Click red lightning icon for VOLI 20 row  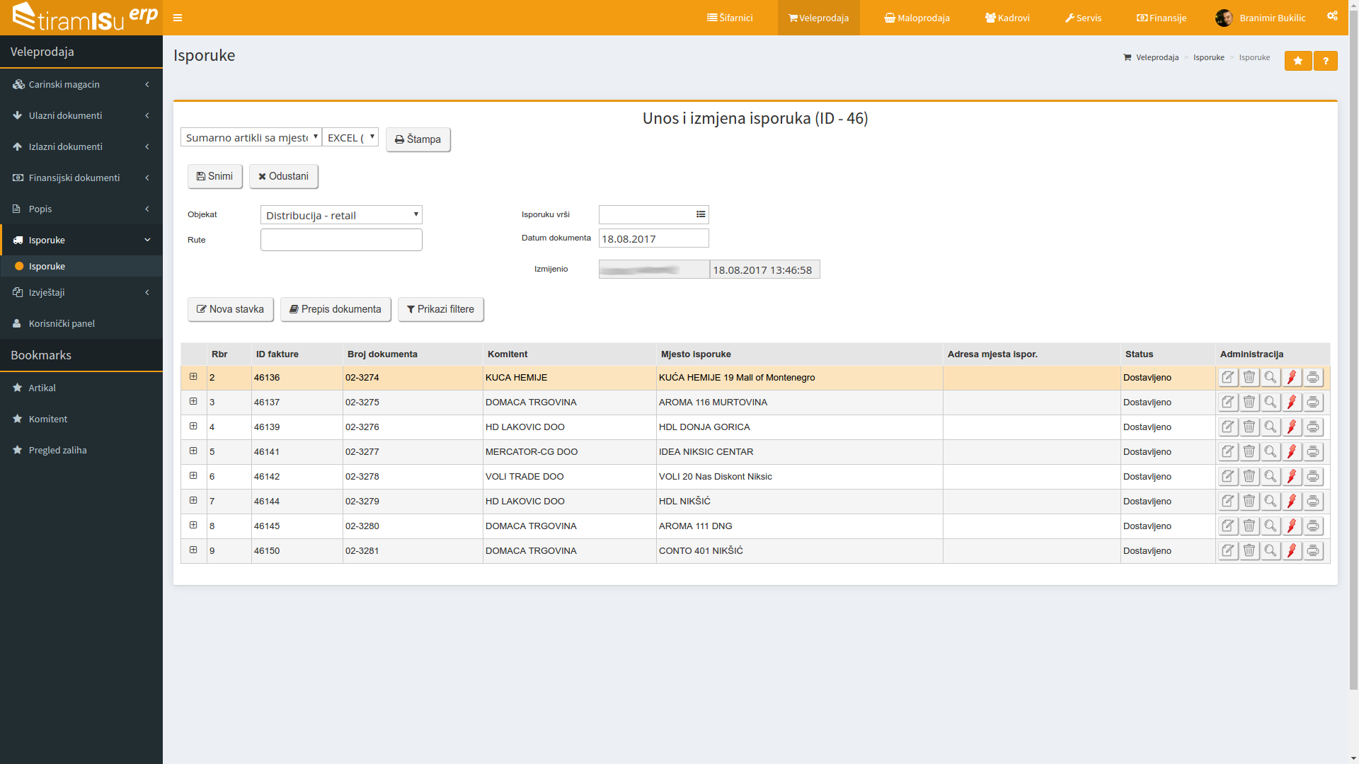(1292, 477)
